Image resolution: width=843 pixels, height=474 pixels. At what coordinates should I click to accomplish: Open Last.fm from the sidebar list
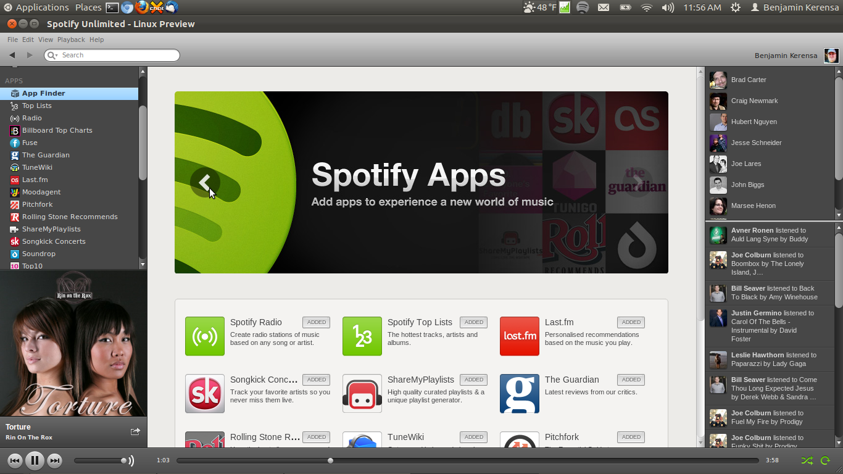click(69, 180)
